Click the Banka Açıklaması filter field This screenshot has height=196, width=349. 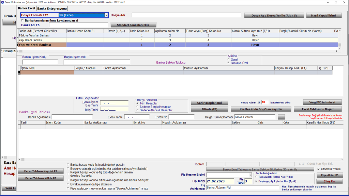click(x=72, y=117)
